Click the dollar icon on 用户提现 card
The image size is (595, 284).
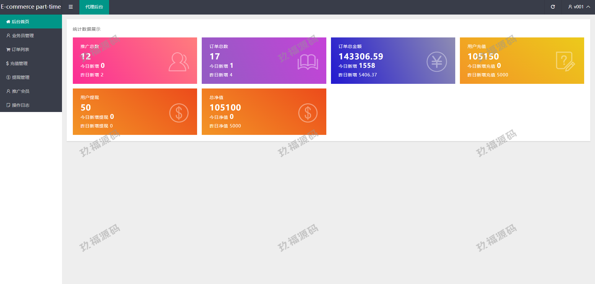point(179,113)
